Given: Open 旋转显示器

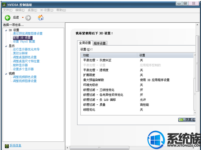Looking at the screenshot, I should [x=20, y=65].
